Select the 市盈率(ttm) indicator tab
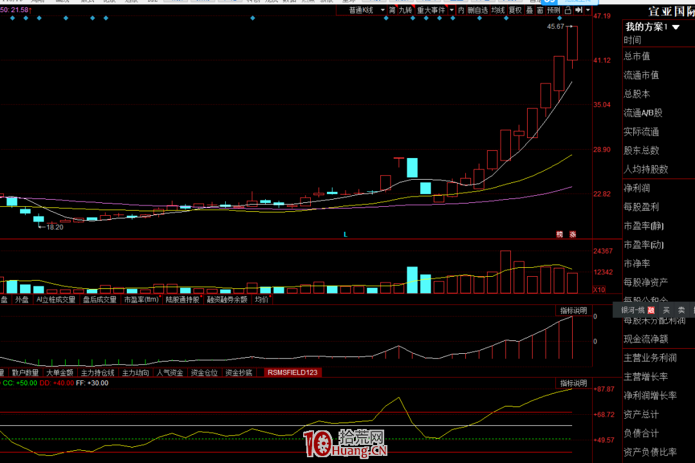Viewport: 695px width, 463px height. (x=142, y=299)
